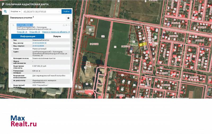Click the yellow highlighted parcel on map
The height and width of the screenshot is (134, 212).
[143, 44]
